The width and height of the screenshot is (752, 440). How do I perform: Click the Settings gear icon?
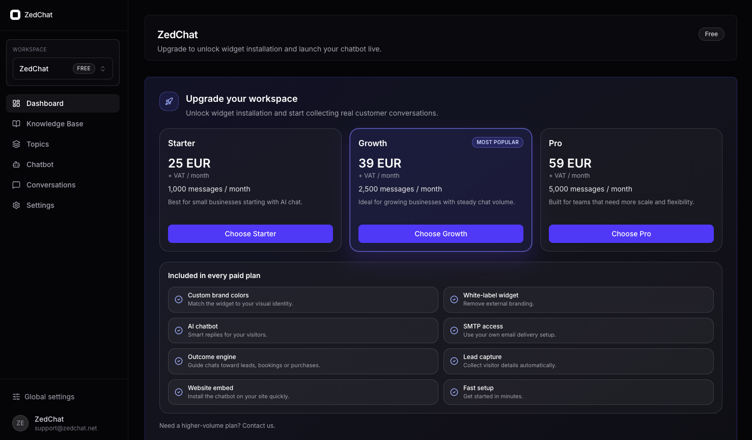(x=16, y=205)
